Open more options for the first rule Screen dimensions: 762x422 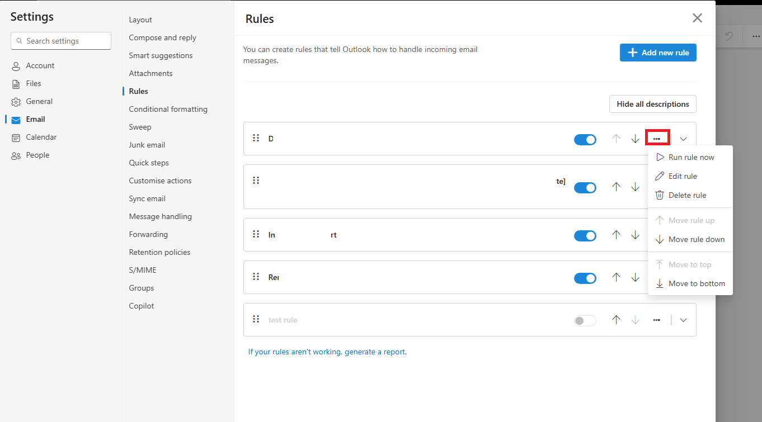click(657, 139)
